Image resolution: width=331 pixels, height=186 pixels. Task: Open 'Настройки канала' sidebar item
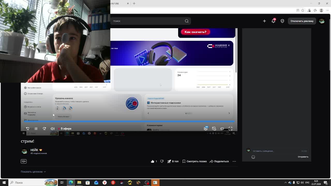[33, 88]
